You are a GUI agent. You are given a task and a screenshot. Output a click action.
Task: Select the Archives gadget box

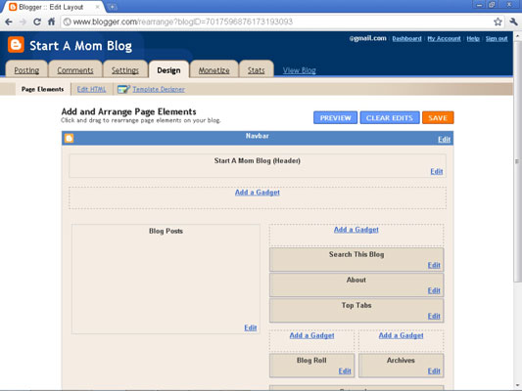tap(402, 366)
